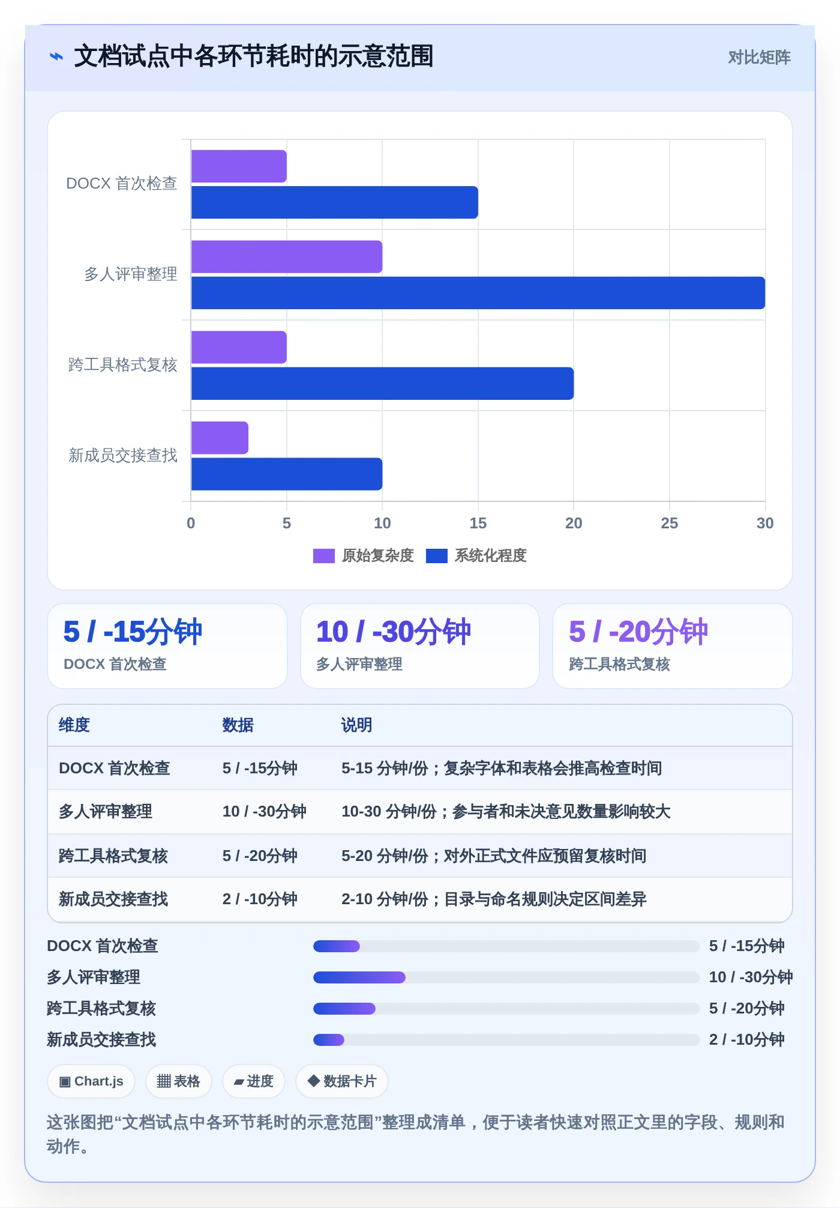Viewport: 840px width, 1208px height.
Task: Click the 多人评审整理 chart axis label
Action: coord(131,274)
